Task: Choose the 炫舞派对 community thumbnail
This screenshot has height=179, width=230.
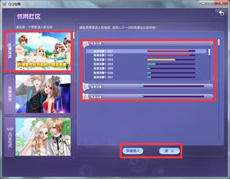Action: coord(43,94)
